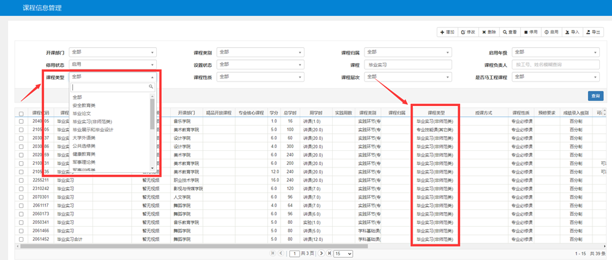Open 查看 (view) from the toolbar
The image size is (612, 260).
point(510,32)
